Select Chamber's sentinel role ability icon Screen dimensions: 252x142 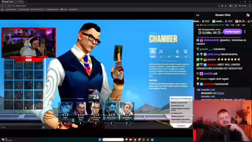[153, 53]
